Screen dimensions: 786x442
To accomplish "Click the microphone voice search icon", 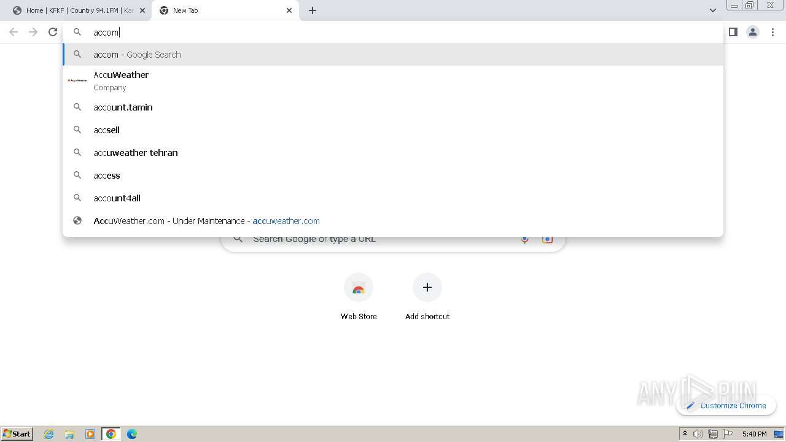I will (x=524, y=239).
